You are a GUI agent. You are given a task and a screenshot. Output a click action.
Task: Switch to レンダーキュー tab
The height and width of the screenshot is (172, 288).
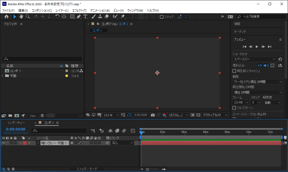16,122
